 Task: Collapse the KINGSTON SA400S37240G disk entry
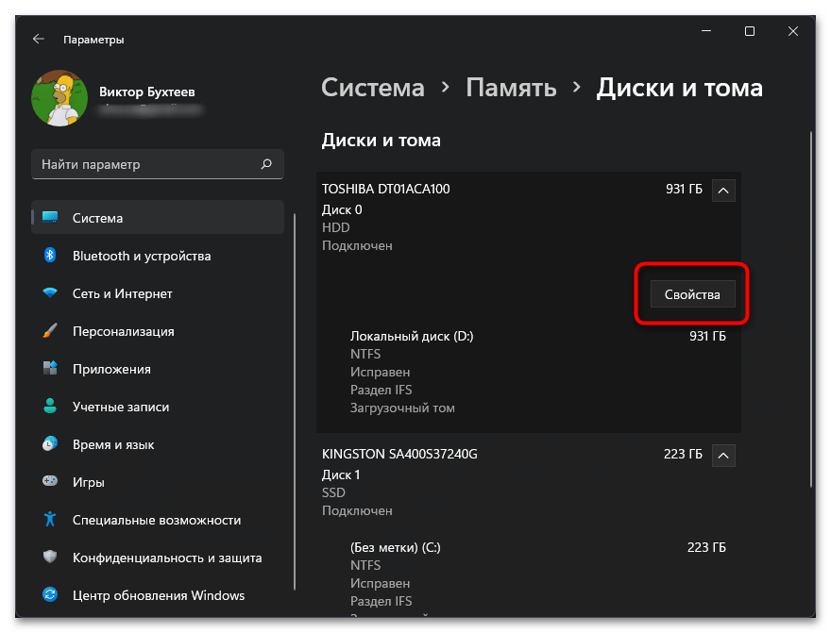click(x=723, y=455)
